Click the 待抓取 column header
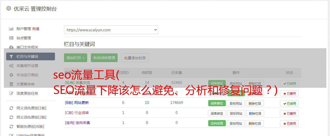 147,73
